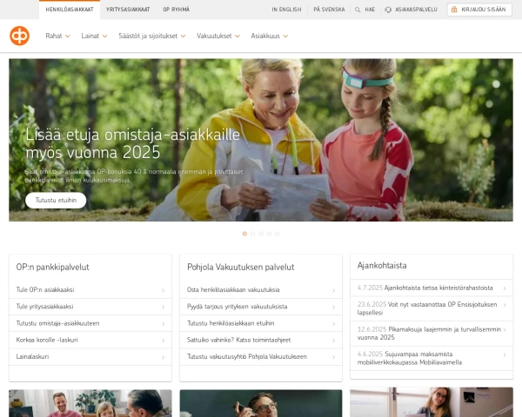
Task: Click arrow next to Tutustu vakuutusyhtiö Pohjola Vakuutukseen
Action: [x=333, y=357]
